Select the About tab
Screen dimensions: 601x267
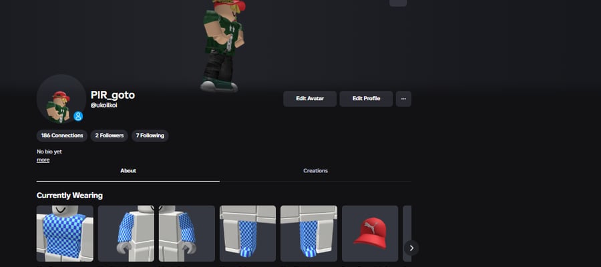[x=128, y=171]
